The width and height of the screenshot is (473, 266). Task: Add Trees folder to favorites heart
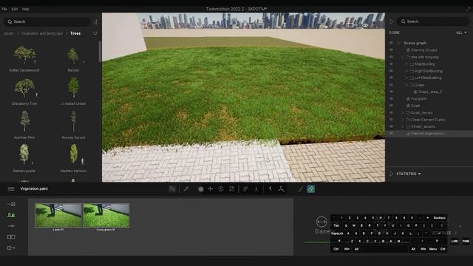(95, 33)
